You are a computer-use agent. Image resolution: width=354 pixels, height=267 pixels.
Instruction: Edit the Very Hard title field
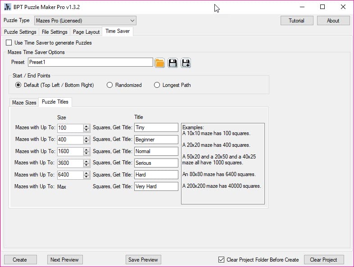[156, 186]
